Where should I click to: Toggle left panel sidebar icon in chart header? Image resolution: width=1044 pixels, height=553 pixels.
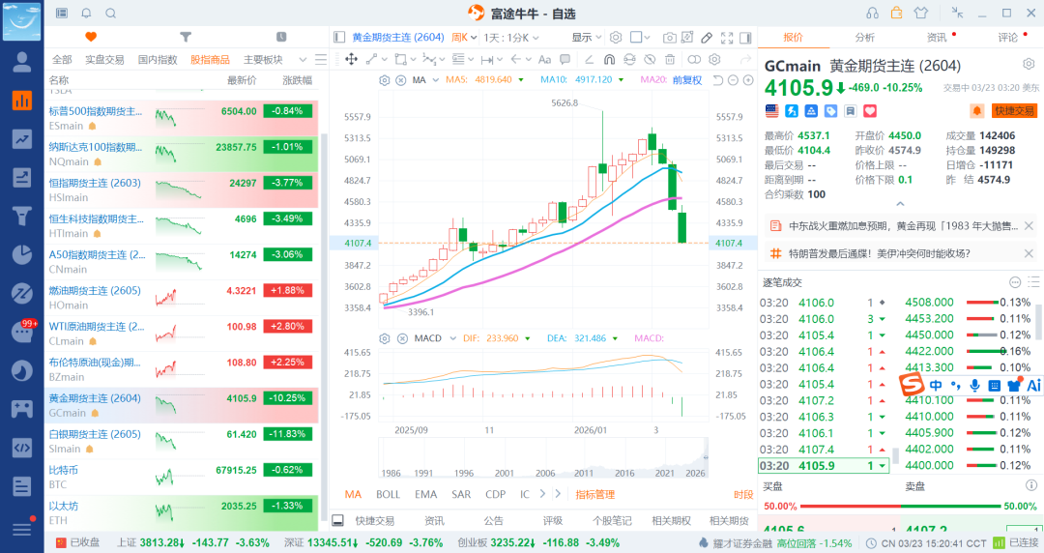tap(339, 38)
